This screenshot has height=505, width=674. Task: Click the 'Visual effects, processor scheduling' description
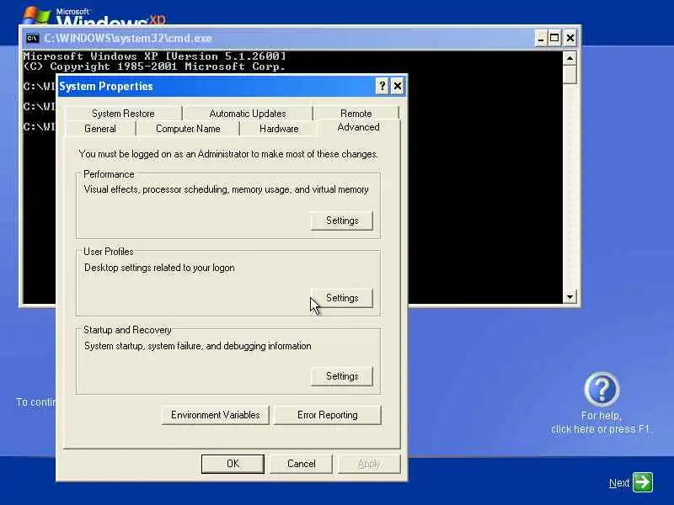pos(226,189)
